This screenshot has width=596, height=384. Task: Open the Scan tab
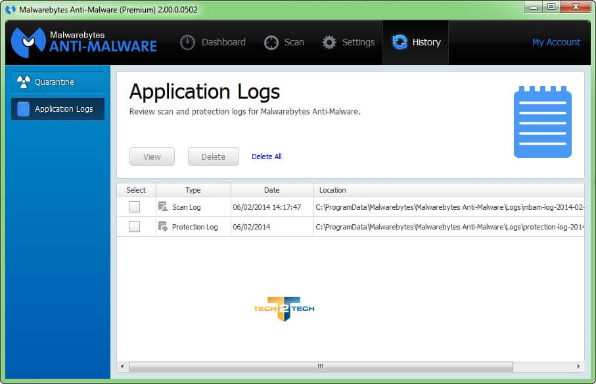click(x=285, y=42)
